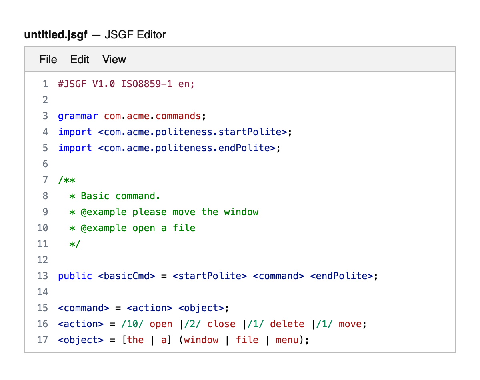Click the <basicCmd> rule name
Image resolution: width=480 pixels, height=380 pixels.
pos(126,276)
